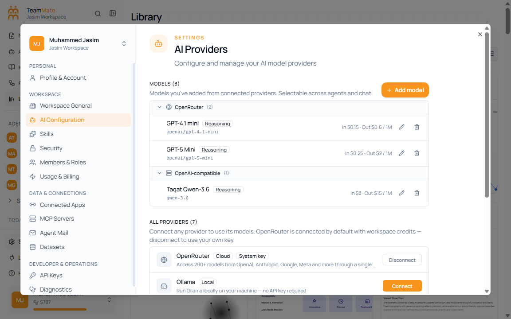
Task: Click the credit balance bar under $787
Action: tap(60, 309)
